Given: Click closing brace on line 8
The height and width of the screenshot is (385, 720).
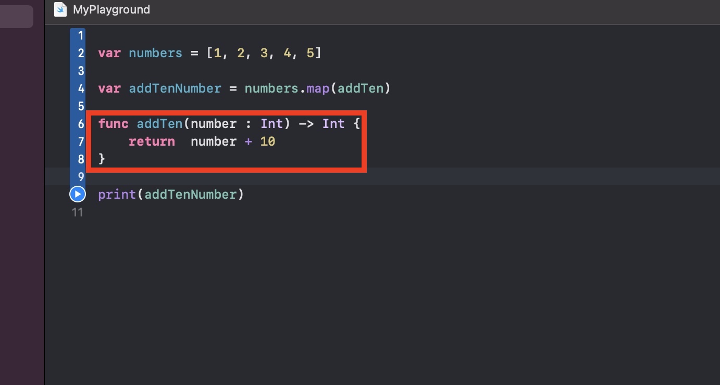Looking at the screenshot, I should click(102, 159).
